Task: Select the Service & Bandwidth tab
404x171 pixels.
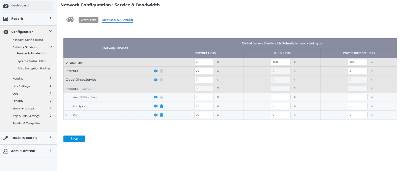Action: [117, 20]
